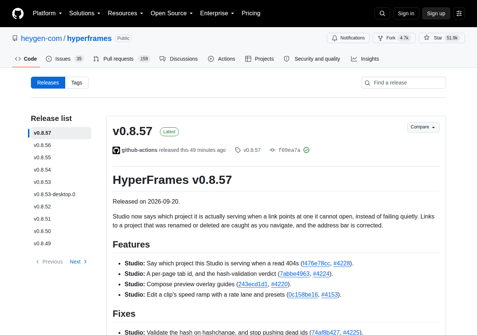Open the appearance settings icon beside Sign up
477x335 pixels.
[459, 13]
